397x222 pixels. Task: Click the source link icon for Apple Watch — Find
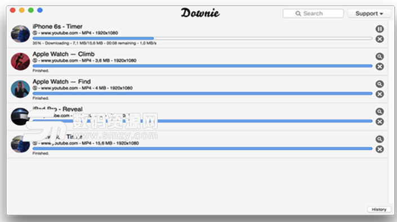pyautogui.click(x=35, y=88)
